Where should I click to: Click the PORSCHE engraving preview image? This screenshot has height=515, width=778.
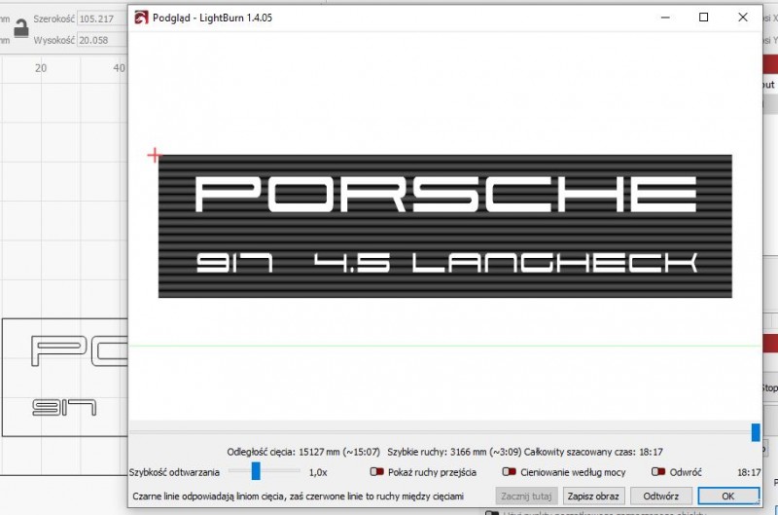(445, 226)
